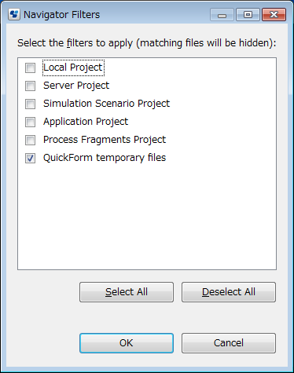Enable the Server Project filter checkbox

(x=30, y=86)
